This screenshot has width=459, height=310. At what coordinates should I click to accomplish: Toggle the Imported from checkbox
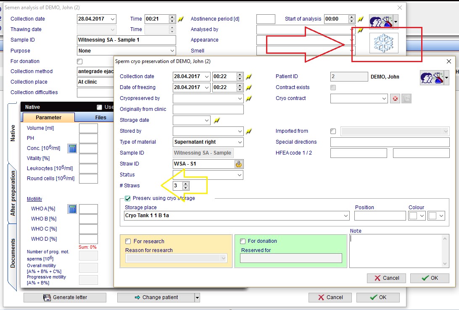(333, 131)
